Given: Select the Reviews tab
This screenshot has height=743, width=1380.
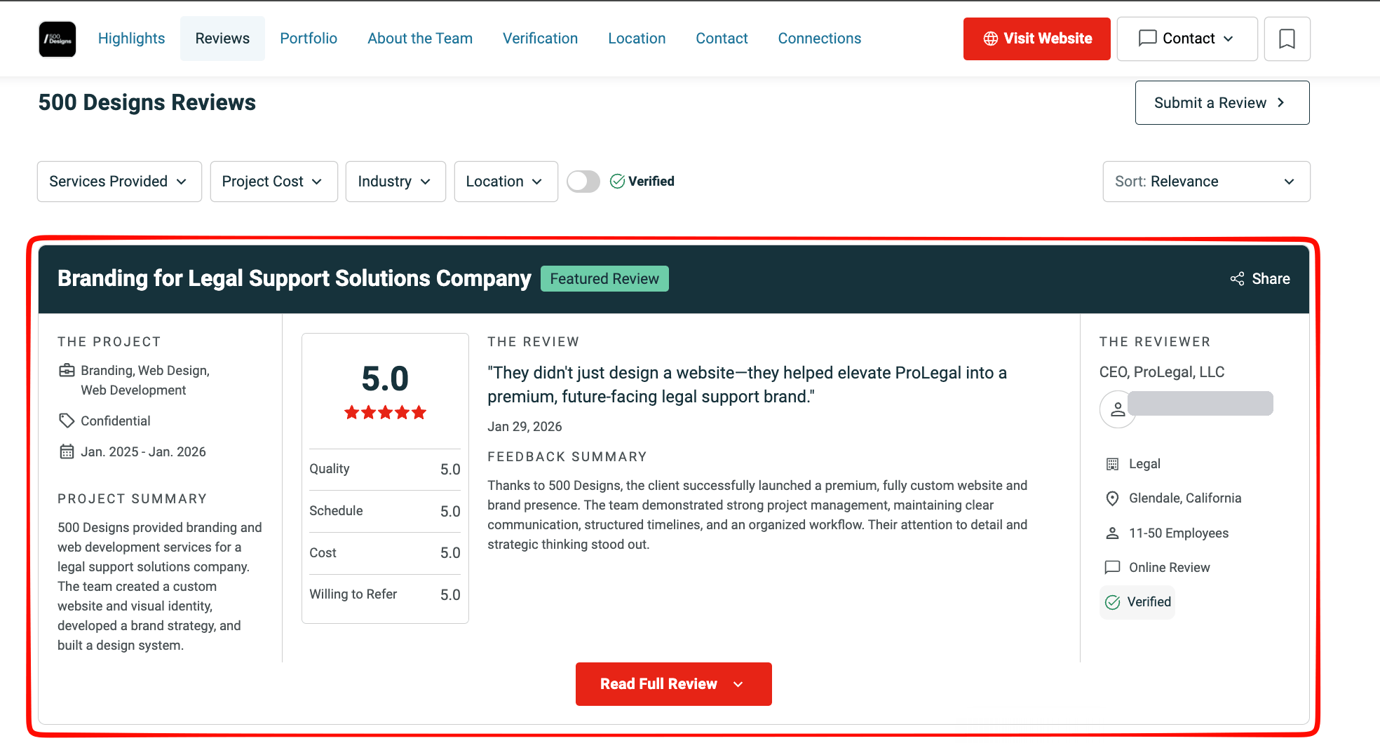Looking at the screenshot, I should click(x=222, y=39).
